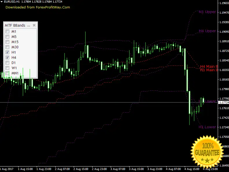Check the W1 timeframe checkbox
The width and height of the screenshot is (229, 172).
pyautogui.click(x=7, y=68)
